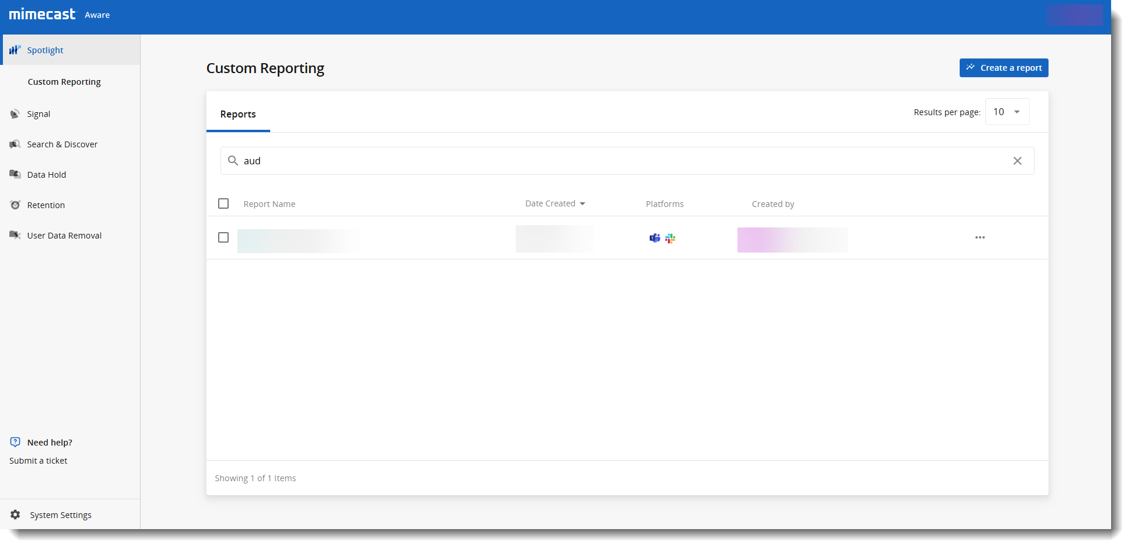Click the Search & Discover icon
Screen dimensions: 1131x549
[x=15, y=144]
